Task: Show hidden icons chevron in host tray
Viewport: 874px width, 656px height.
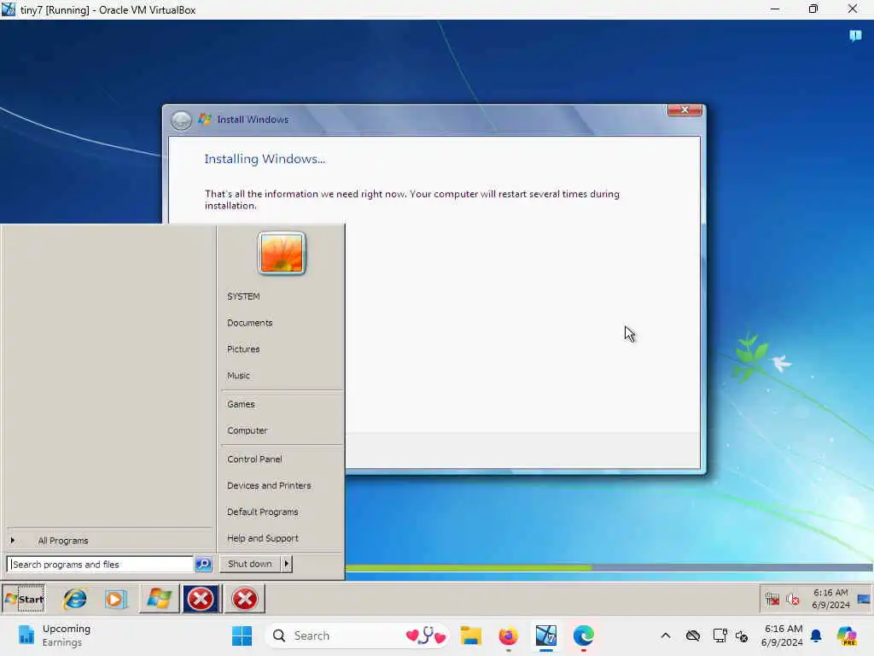Action: click(x=666, y=635)
